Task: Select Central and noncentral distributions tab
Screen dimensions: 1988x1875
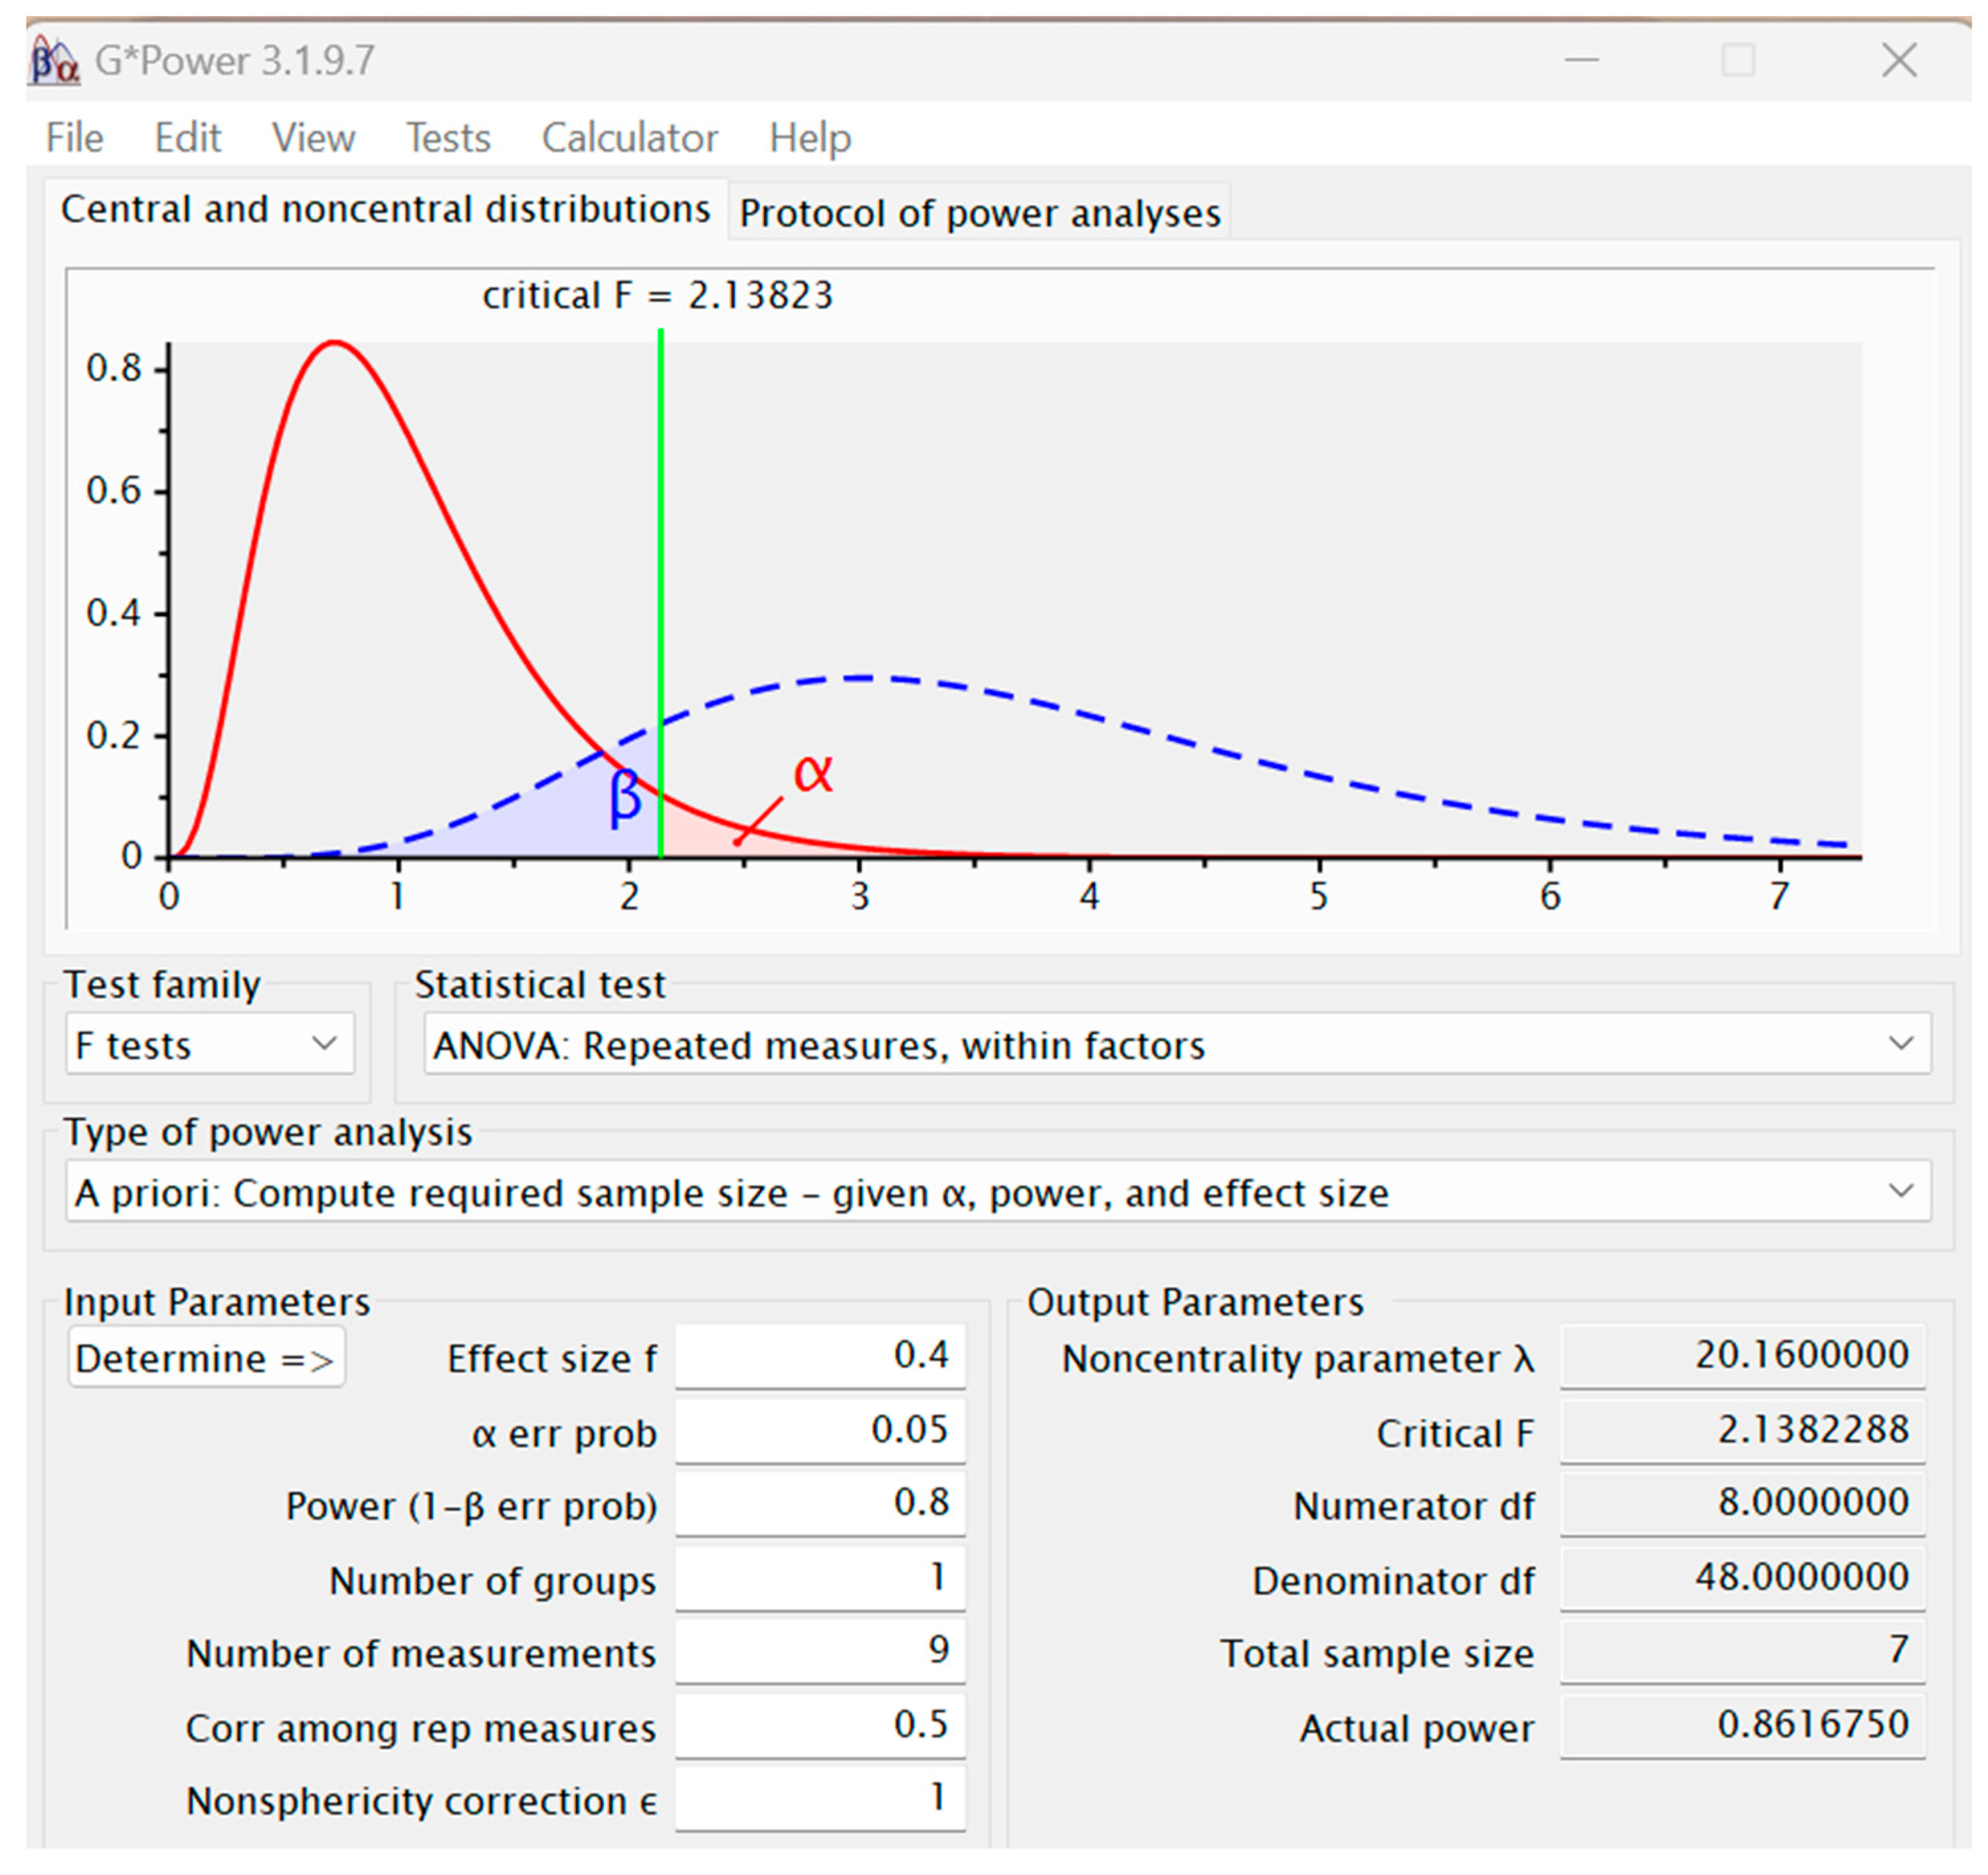Action: [385, 210]
